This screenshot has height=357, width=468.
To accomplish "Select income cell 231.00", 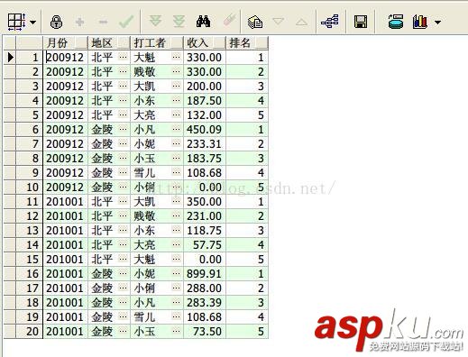I will (205, 215).
